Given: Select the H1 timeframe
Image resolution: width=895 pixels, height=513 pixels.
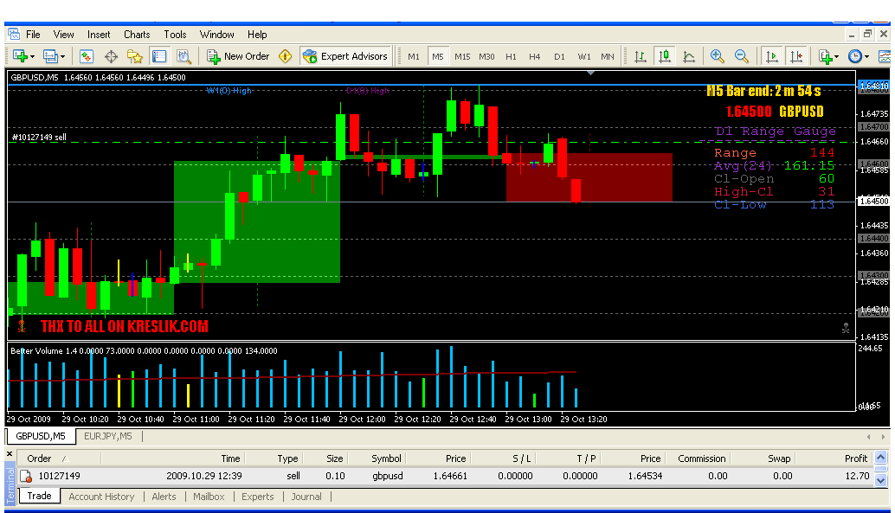Looking at the screenshot, I should pyautogui.click(x=511, y=56).
